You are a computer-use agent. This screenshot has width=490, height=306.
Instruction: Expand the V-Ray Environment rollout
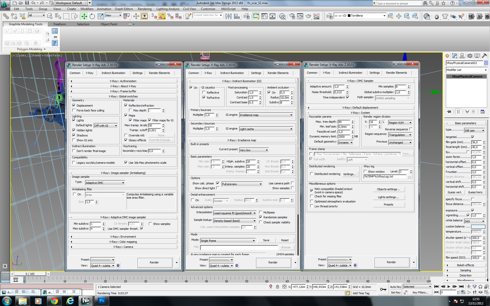(123, 237)
